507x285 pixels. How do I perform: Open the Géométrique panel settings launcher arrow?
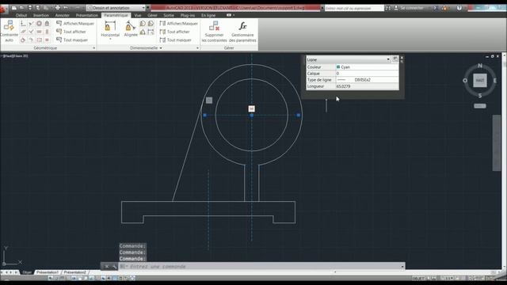coord(94,47)
